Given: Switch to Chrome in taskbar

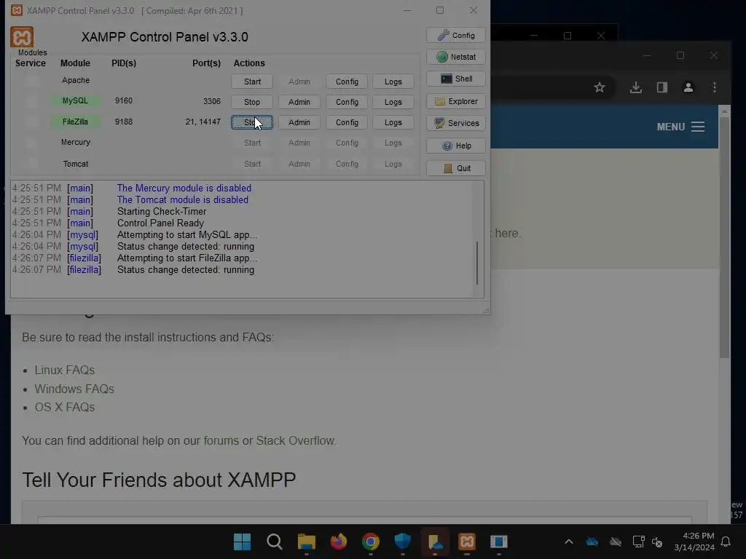Looking at the screenshot, I should click(x=371, y=542).
